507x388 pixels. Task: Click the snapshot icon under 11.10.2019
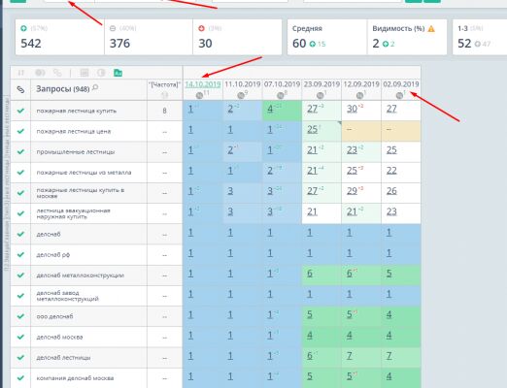click(x=241, y=95)
